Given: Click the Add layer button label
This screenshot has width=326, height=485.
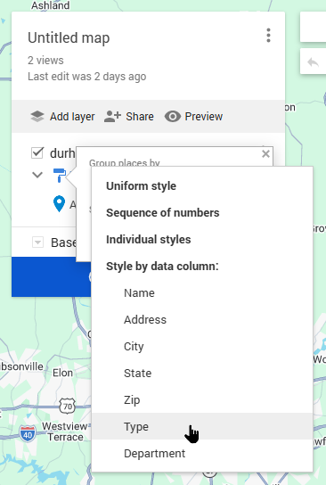Looking at the screenshot, I should (72, 117).
